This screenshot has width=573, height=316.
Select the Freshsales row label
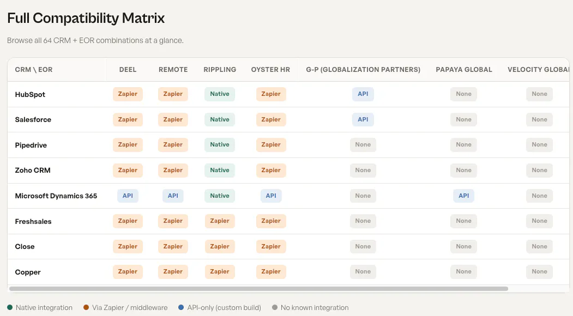click(x=33, y=221)
